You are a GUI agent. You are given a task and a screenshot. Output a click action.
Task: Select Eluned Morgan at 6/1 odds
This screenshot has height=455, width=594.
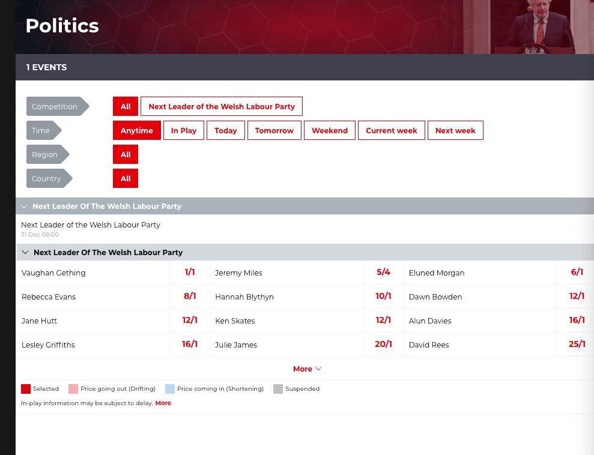point(577,272)
